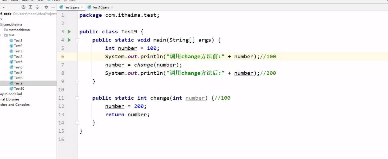
Task: Click the fold end marker on line 9
Action: (77, 81)
